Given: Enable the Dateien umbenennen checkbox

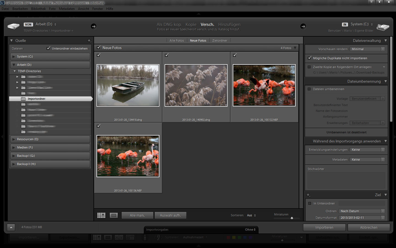Looking at the screenshot, I should pyautogui.click(x=309, y=89).
